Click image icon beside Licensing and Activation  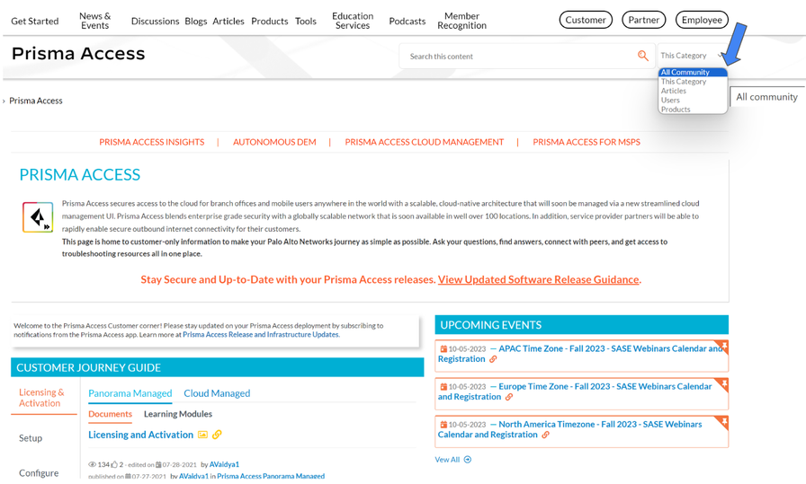coord(202,435)
